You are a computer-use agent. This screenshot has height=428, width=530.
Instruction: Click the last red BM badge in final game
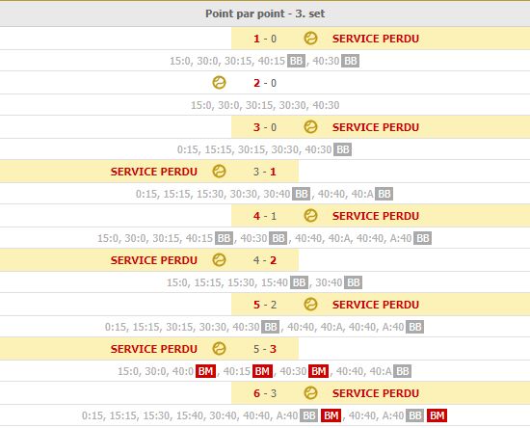tap(437, 415)
